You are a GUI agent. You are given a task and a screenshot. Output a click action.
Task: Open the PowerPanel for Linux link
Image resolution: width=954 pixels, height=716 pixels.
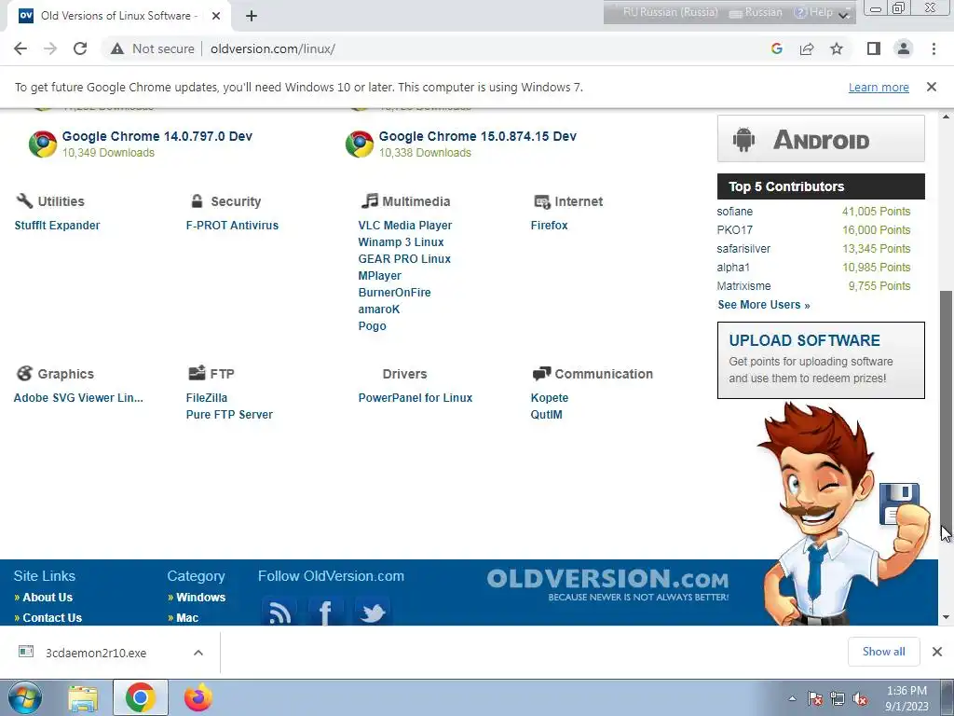tap(415, 397)
